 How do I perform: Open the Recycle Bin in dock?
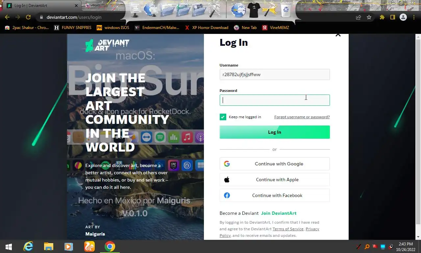[x=286, y=10]
